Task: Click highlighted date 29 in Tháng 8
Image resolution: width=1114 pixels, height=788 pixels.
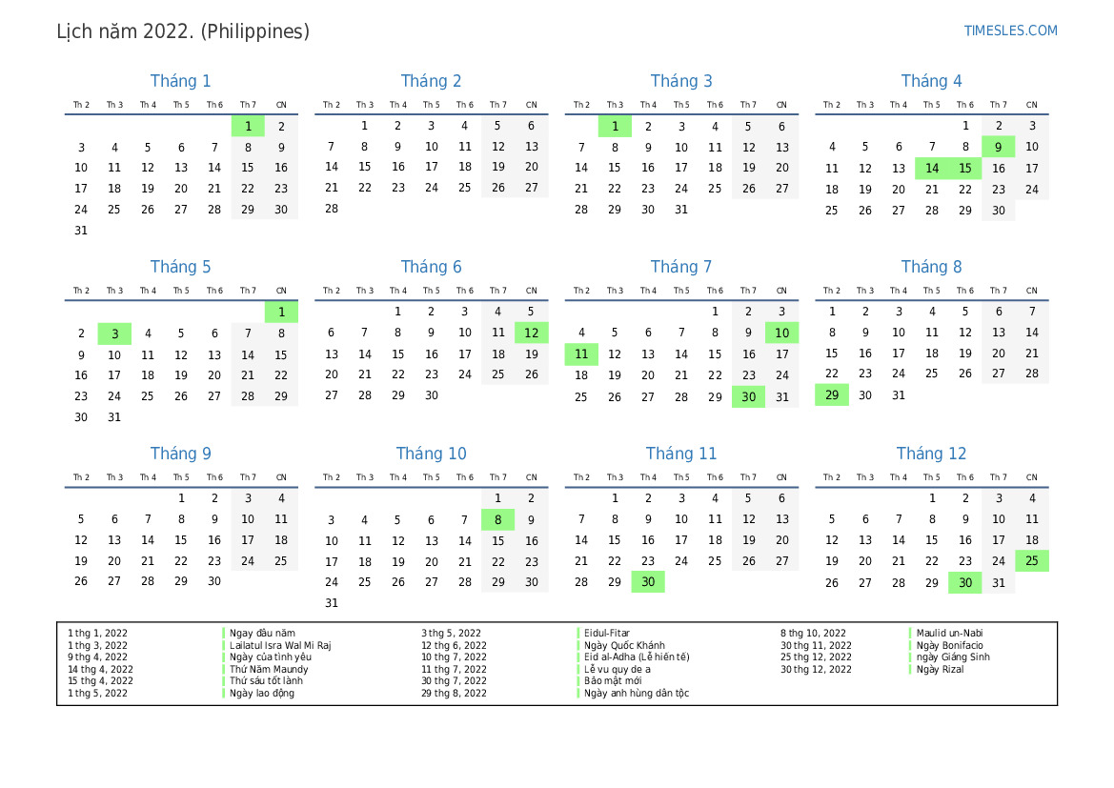Action: 831,395
